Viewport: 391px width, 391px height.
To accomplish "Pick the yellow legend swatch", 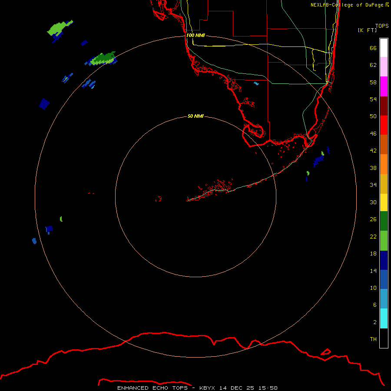I will pos(384,202).
